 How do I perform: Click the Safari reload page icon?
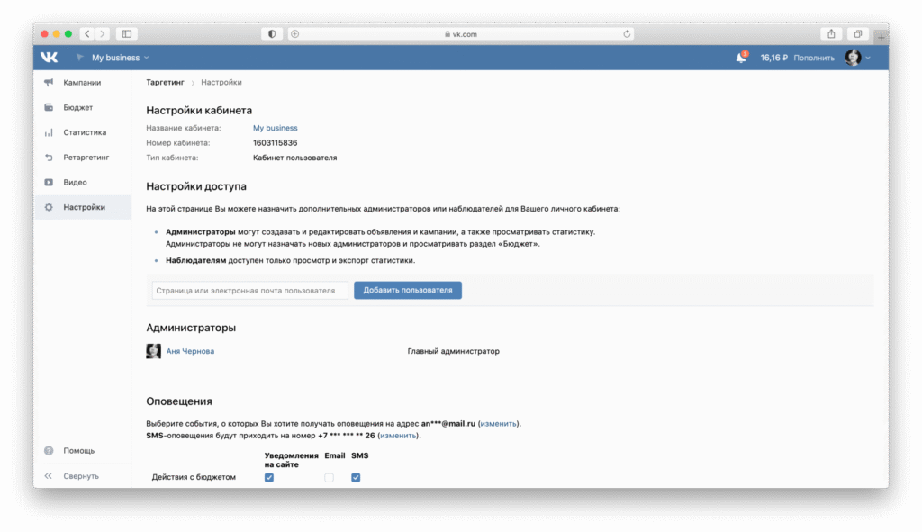pyautogui.click(x=627, y=34)
